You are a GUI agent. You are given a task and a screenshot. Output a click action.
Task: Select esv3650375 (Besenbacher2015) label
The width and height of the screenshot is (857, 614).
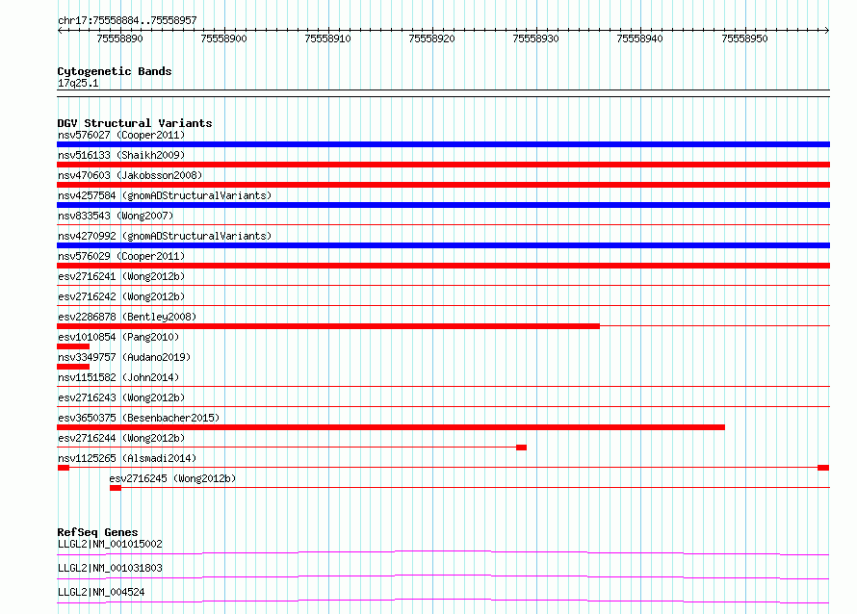pyautogui.click(x=139, y=418)
